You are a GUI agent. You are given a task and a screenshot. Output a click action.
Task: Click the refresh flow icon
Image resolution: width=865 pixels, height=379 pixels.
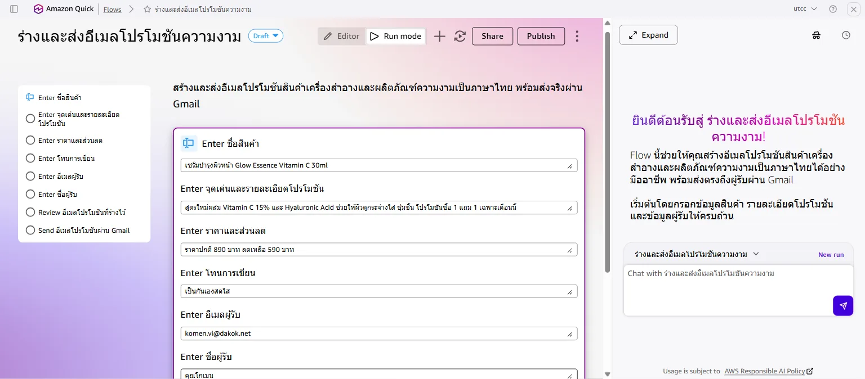460,36
